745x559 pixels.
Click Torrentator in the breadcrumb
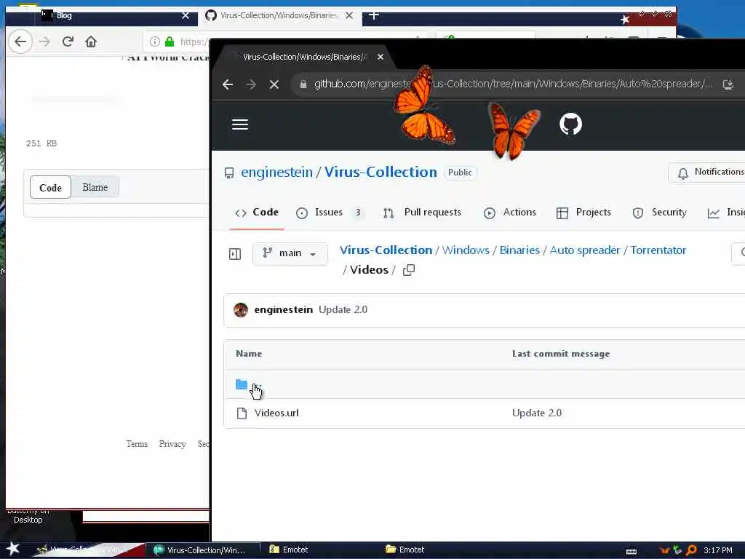(x=658, y=250)
